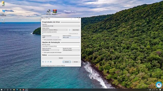Click the persistent partition size slider
Screen dimensions: 163x91
click(x=55, y=34)
